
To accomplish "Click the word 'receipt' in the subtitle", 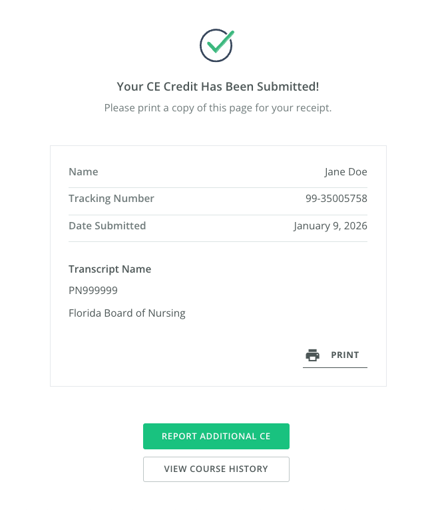I will (313, 107).
